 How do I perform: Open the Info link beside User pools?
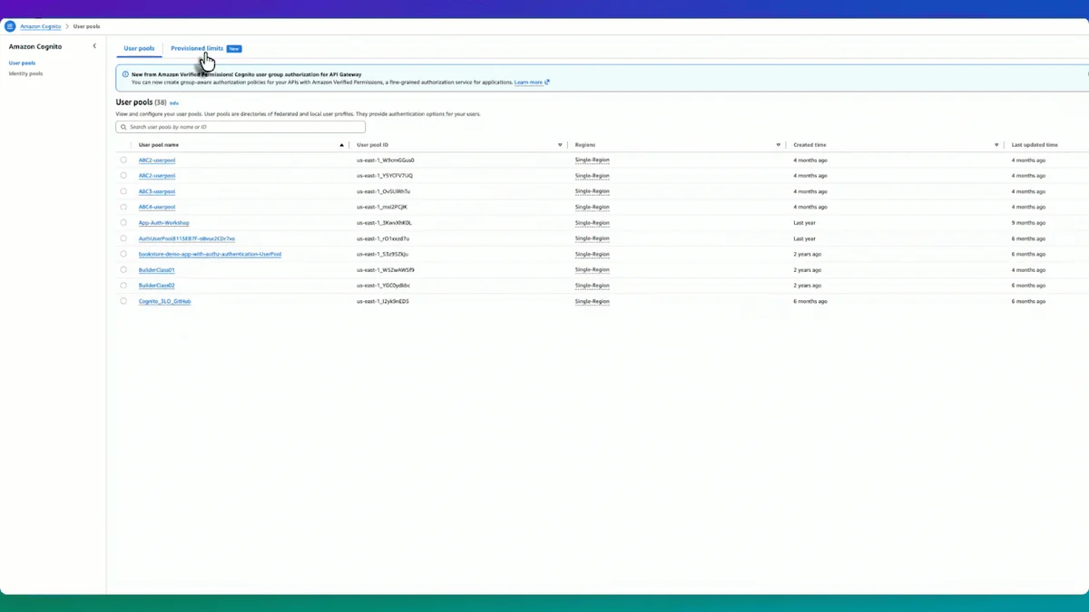click(174, 103)
